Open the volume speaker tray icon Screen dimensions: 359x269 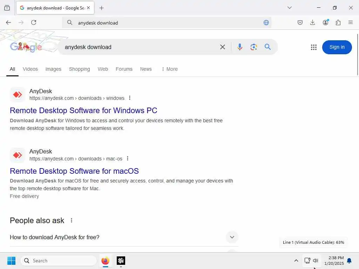(x=316, y=261)
